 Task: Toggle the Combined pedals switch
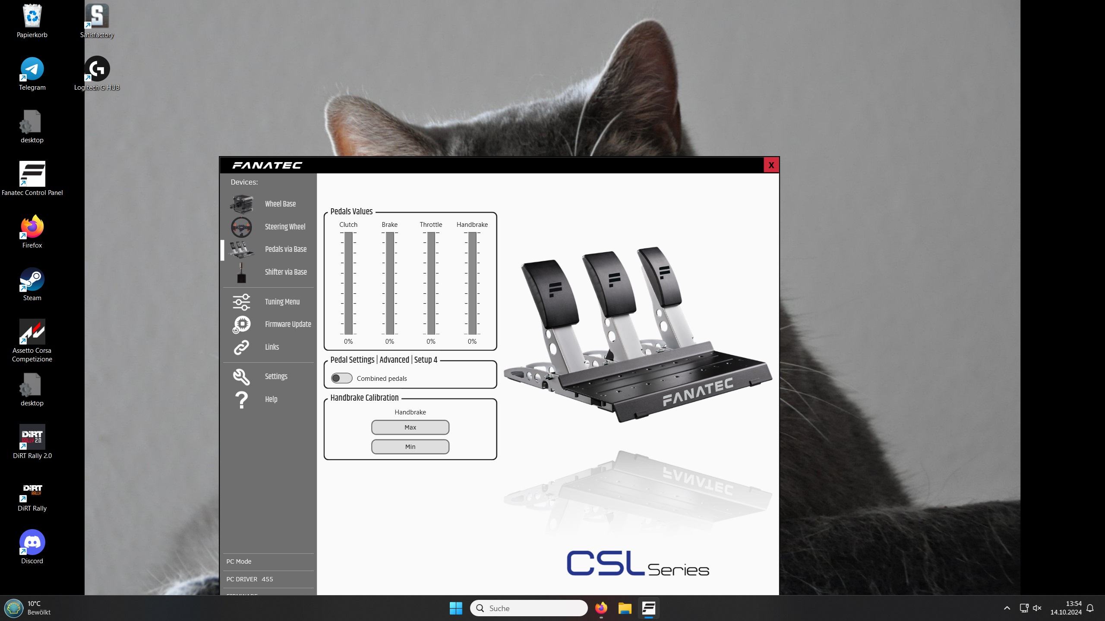(341, 378)
